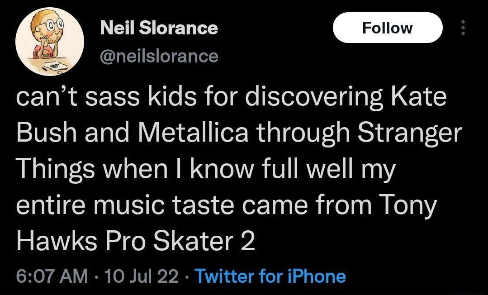The image size is (488, 295).
Task: Click the vertical ellipsis in the corner
Action: (463, 28)
